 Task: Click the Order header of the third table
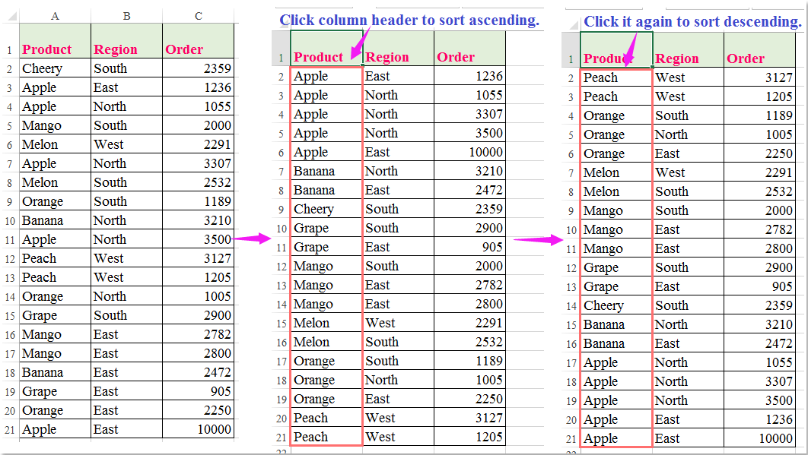point(744,58)
